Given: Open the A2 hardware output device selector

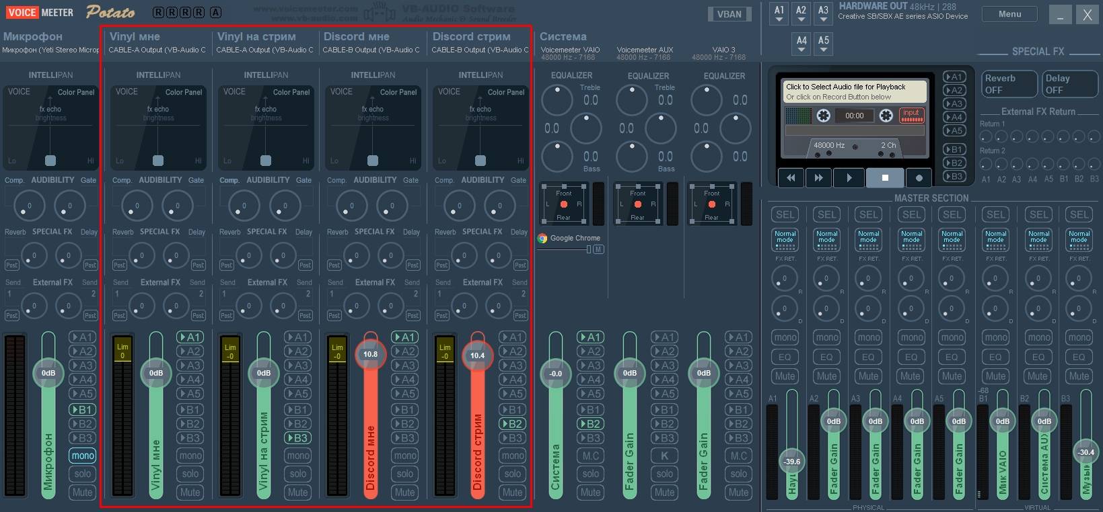Looking at the screenshot, I should [x=801, y=13].
